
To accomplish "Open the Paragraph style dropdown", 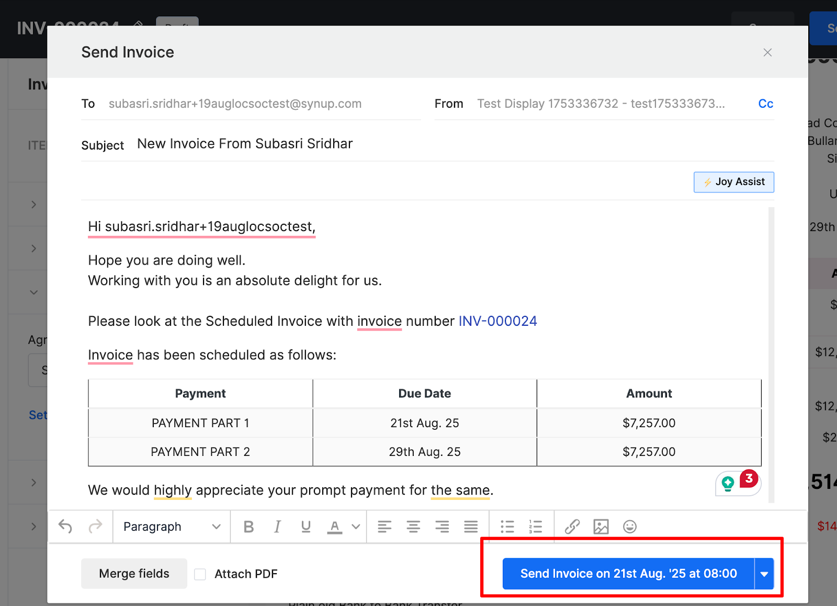I will pyautogui.click(x=170, y=527).
